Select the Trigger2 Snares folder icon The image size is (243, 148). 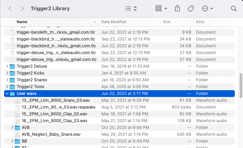[x=12, y=80]
